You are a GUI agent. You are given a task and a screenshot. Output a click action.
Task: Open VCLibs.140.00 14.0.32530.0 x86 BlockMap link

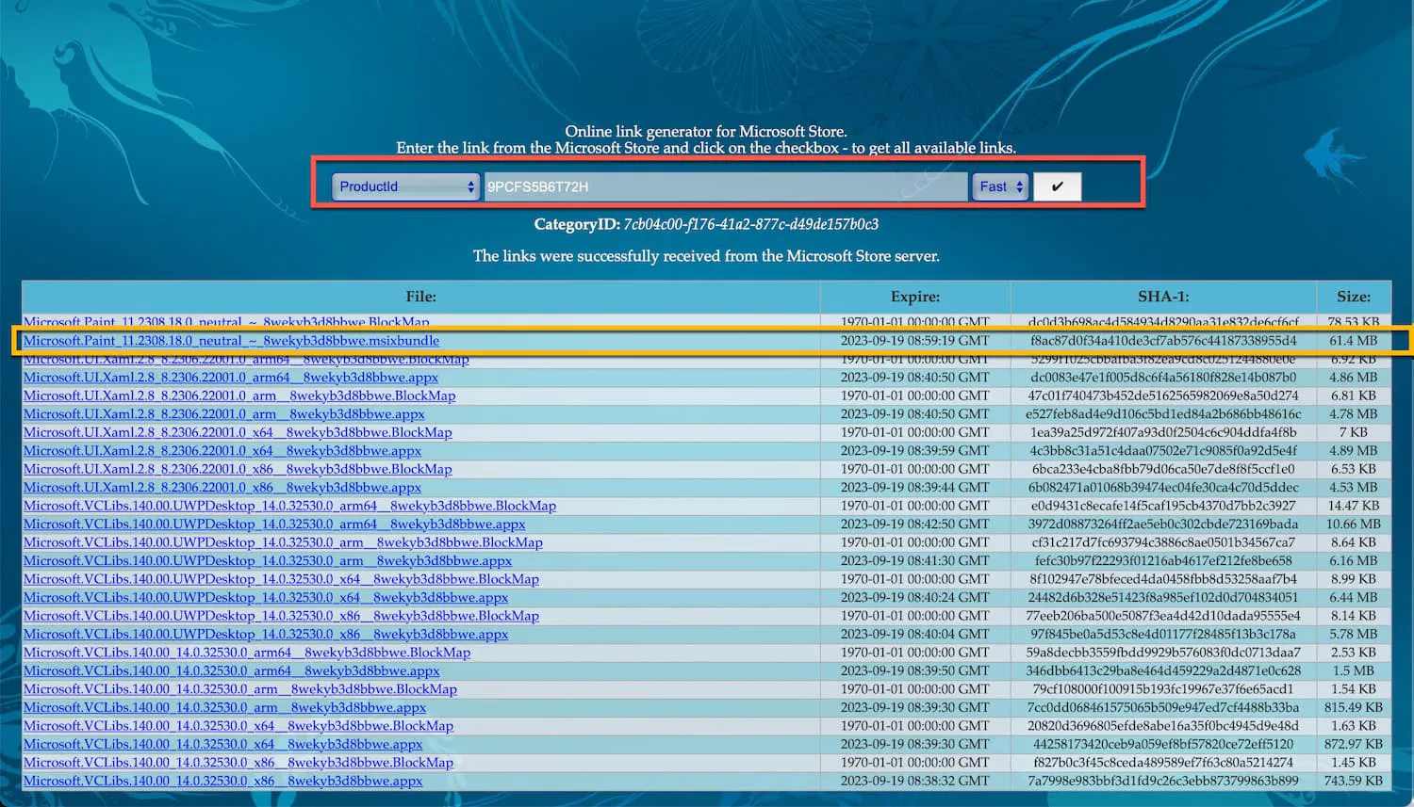click(x=238, y=763)
